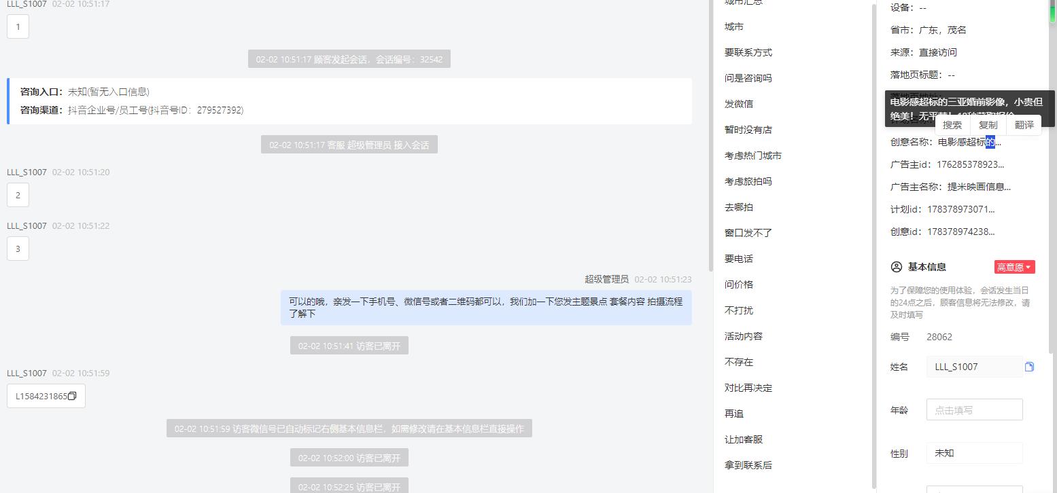Select the quick reply 窗口发不了
Screen dimensions: 1057x493
point(748,233)
